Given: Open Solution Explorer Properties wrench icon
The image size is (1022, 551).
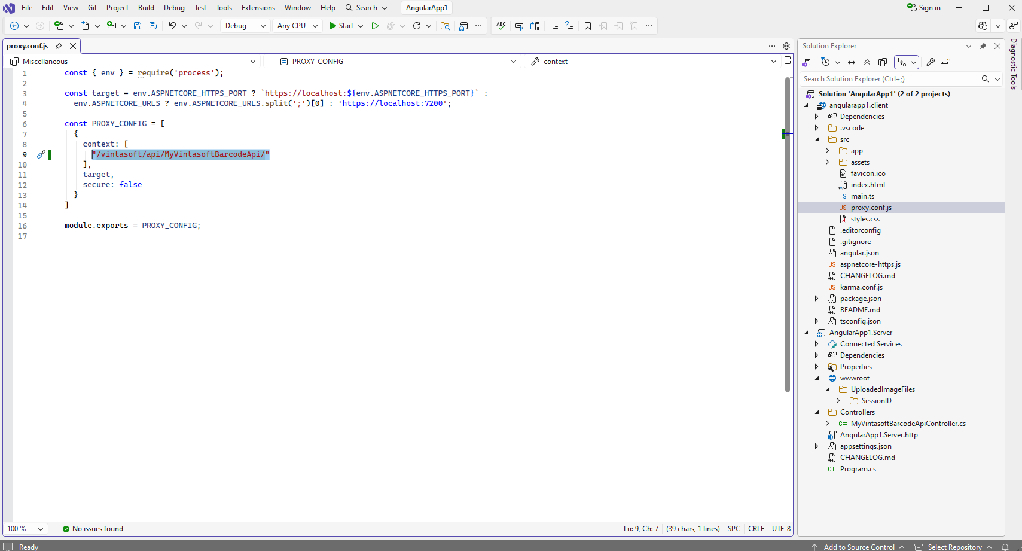Looking at the screenshot, I should (x=931, y=62).
